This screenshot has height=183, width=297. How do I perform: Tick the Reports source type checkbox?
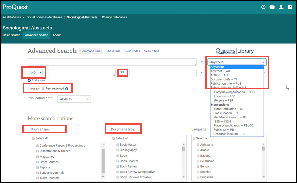[x=38, y=167]
